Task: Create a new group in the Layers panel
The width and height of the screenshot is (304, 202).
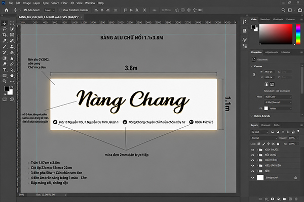Action: pos(284,199)
